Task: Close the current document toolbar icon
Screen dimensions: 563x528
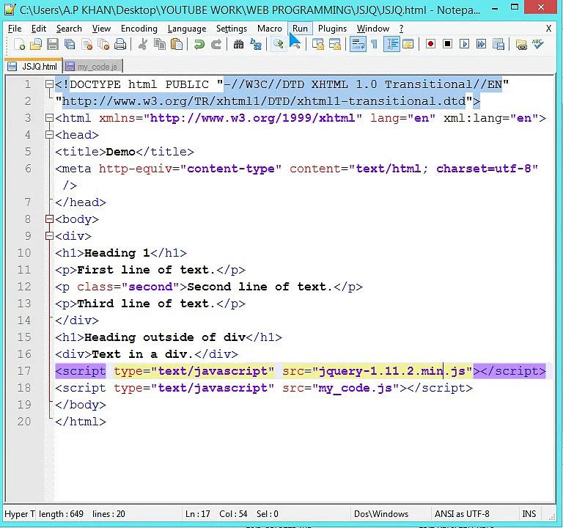Action: 87,45
